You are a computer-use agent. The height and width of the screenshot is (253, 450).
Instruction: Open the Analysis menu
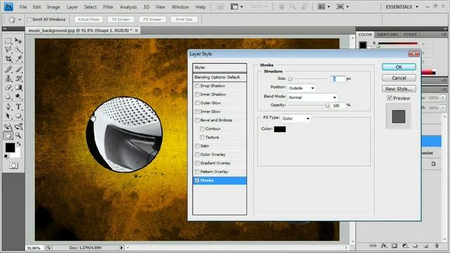pyautogui.click(x=128, y=7)
